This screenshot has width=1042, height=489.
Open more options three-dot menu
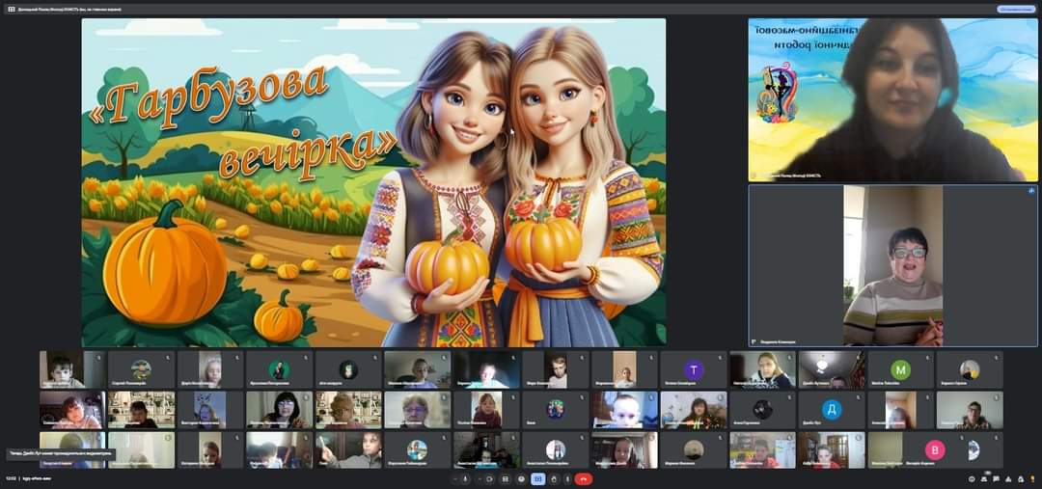[x=567, y=479]
